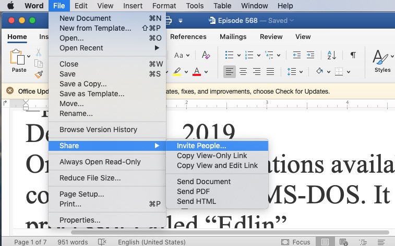Select Send PDF from Share submenu

point(217,191)
